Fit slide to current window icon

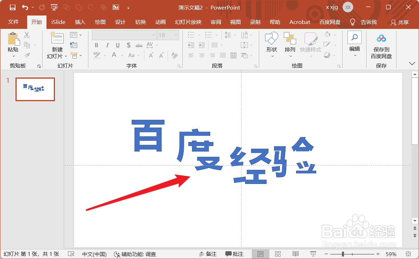(408, 254)
